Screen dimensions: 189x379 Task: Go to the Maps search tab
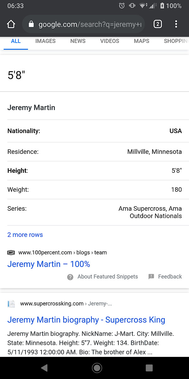pyautogui.click(x=141, y=41)
